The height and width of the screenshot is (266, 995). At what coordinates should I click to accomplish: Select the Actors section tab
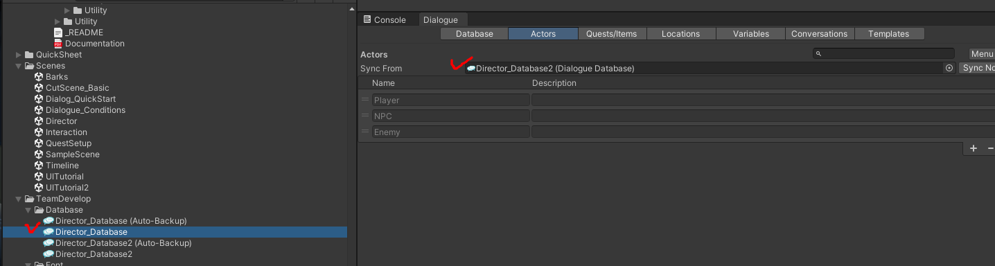pos(543,33)
